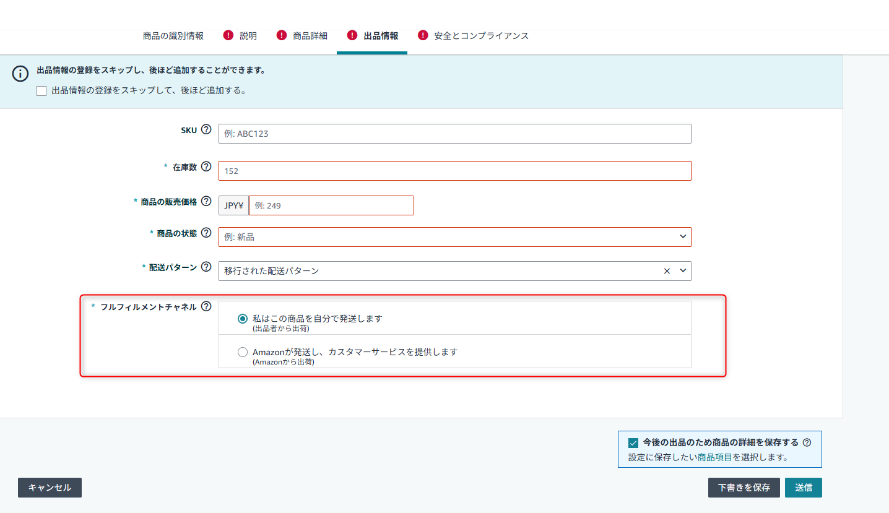Click the 送信 submit button

coord(803,488)
